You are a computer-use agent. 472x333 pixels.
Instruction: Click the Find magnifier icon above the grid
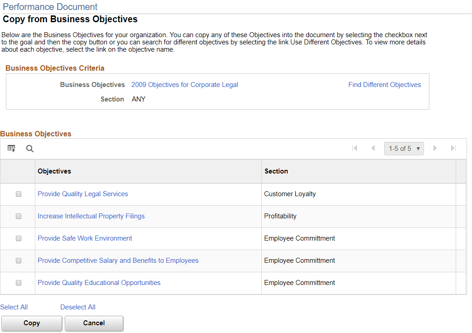[29, 149]
